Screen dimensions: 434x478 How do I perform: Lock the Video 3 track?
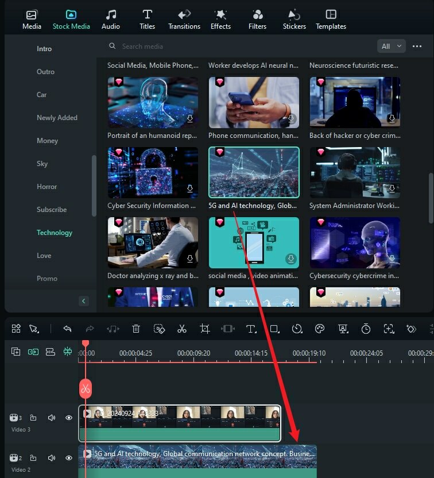pyautogui.click(x=33, y=418)
